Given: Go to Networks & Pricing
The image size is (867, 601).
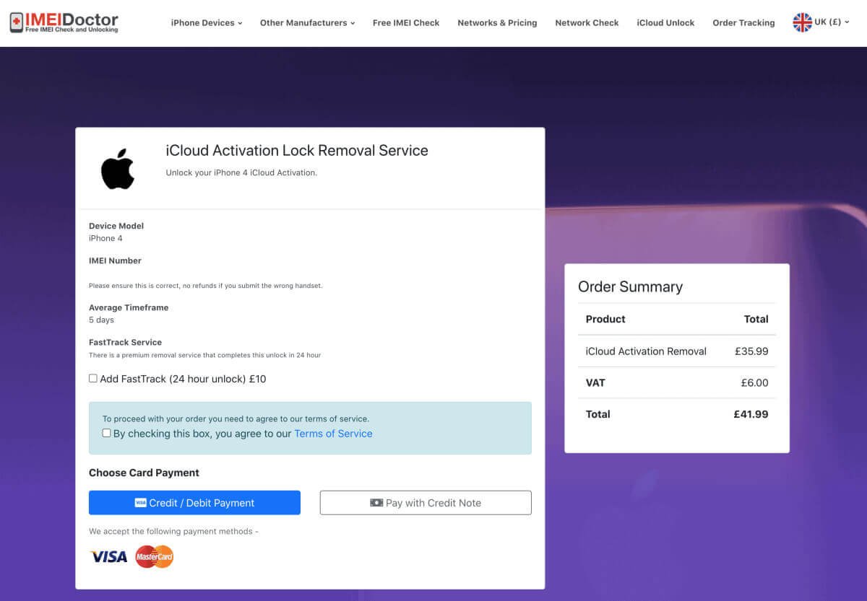Looking at the screenshot, I should 497,22.
